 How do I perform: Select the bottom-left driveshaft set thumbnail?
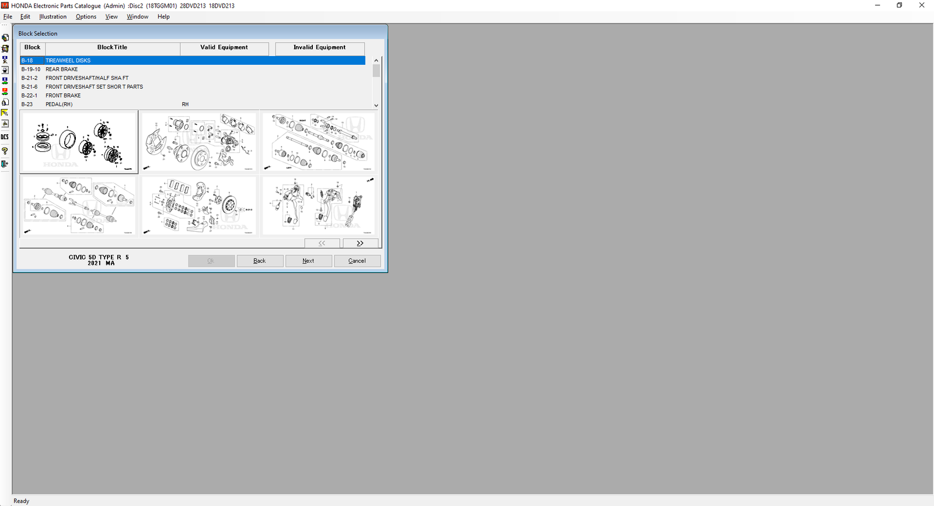click(79, 205)
